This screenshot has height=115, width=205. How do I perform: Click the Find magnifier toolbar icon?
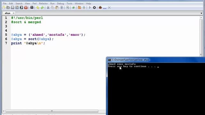pos(68,8)
